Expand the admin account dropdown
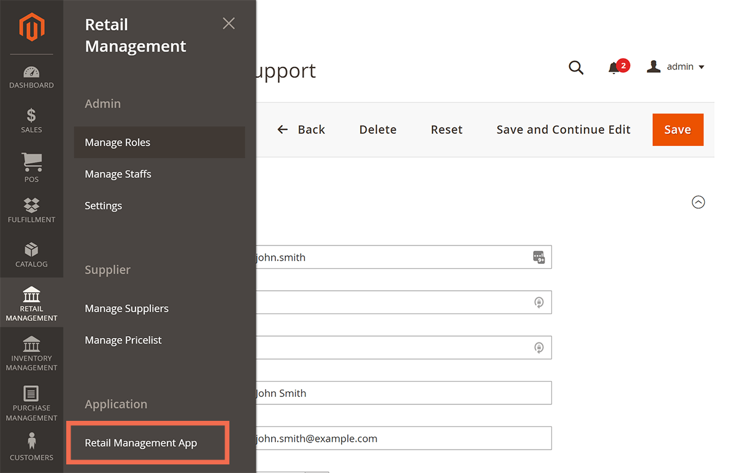 point(676,67)
